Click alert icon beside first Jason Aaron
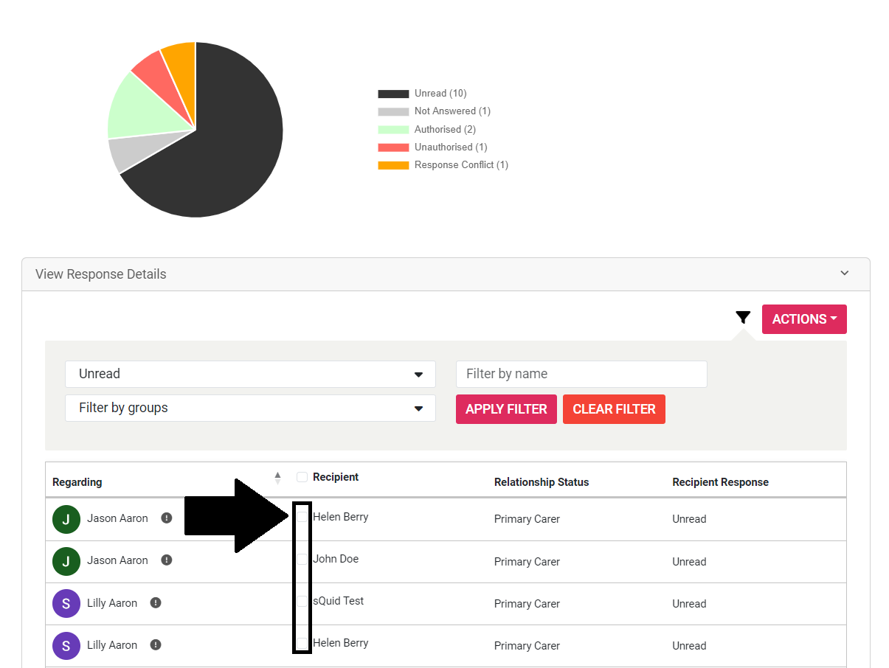889x668 pixels. click(167, 518)
